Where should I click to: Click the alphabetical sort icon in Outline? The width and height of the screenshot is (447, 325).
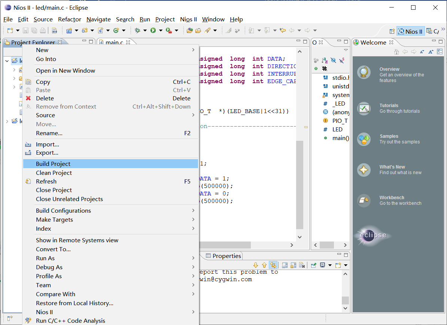click(325, 60)
